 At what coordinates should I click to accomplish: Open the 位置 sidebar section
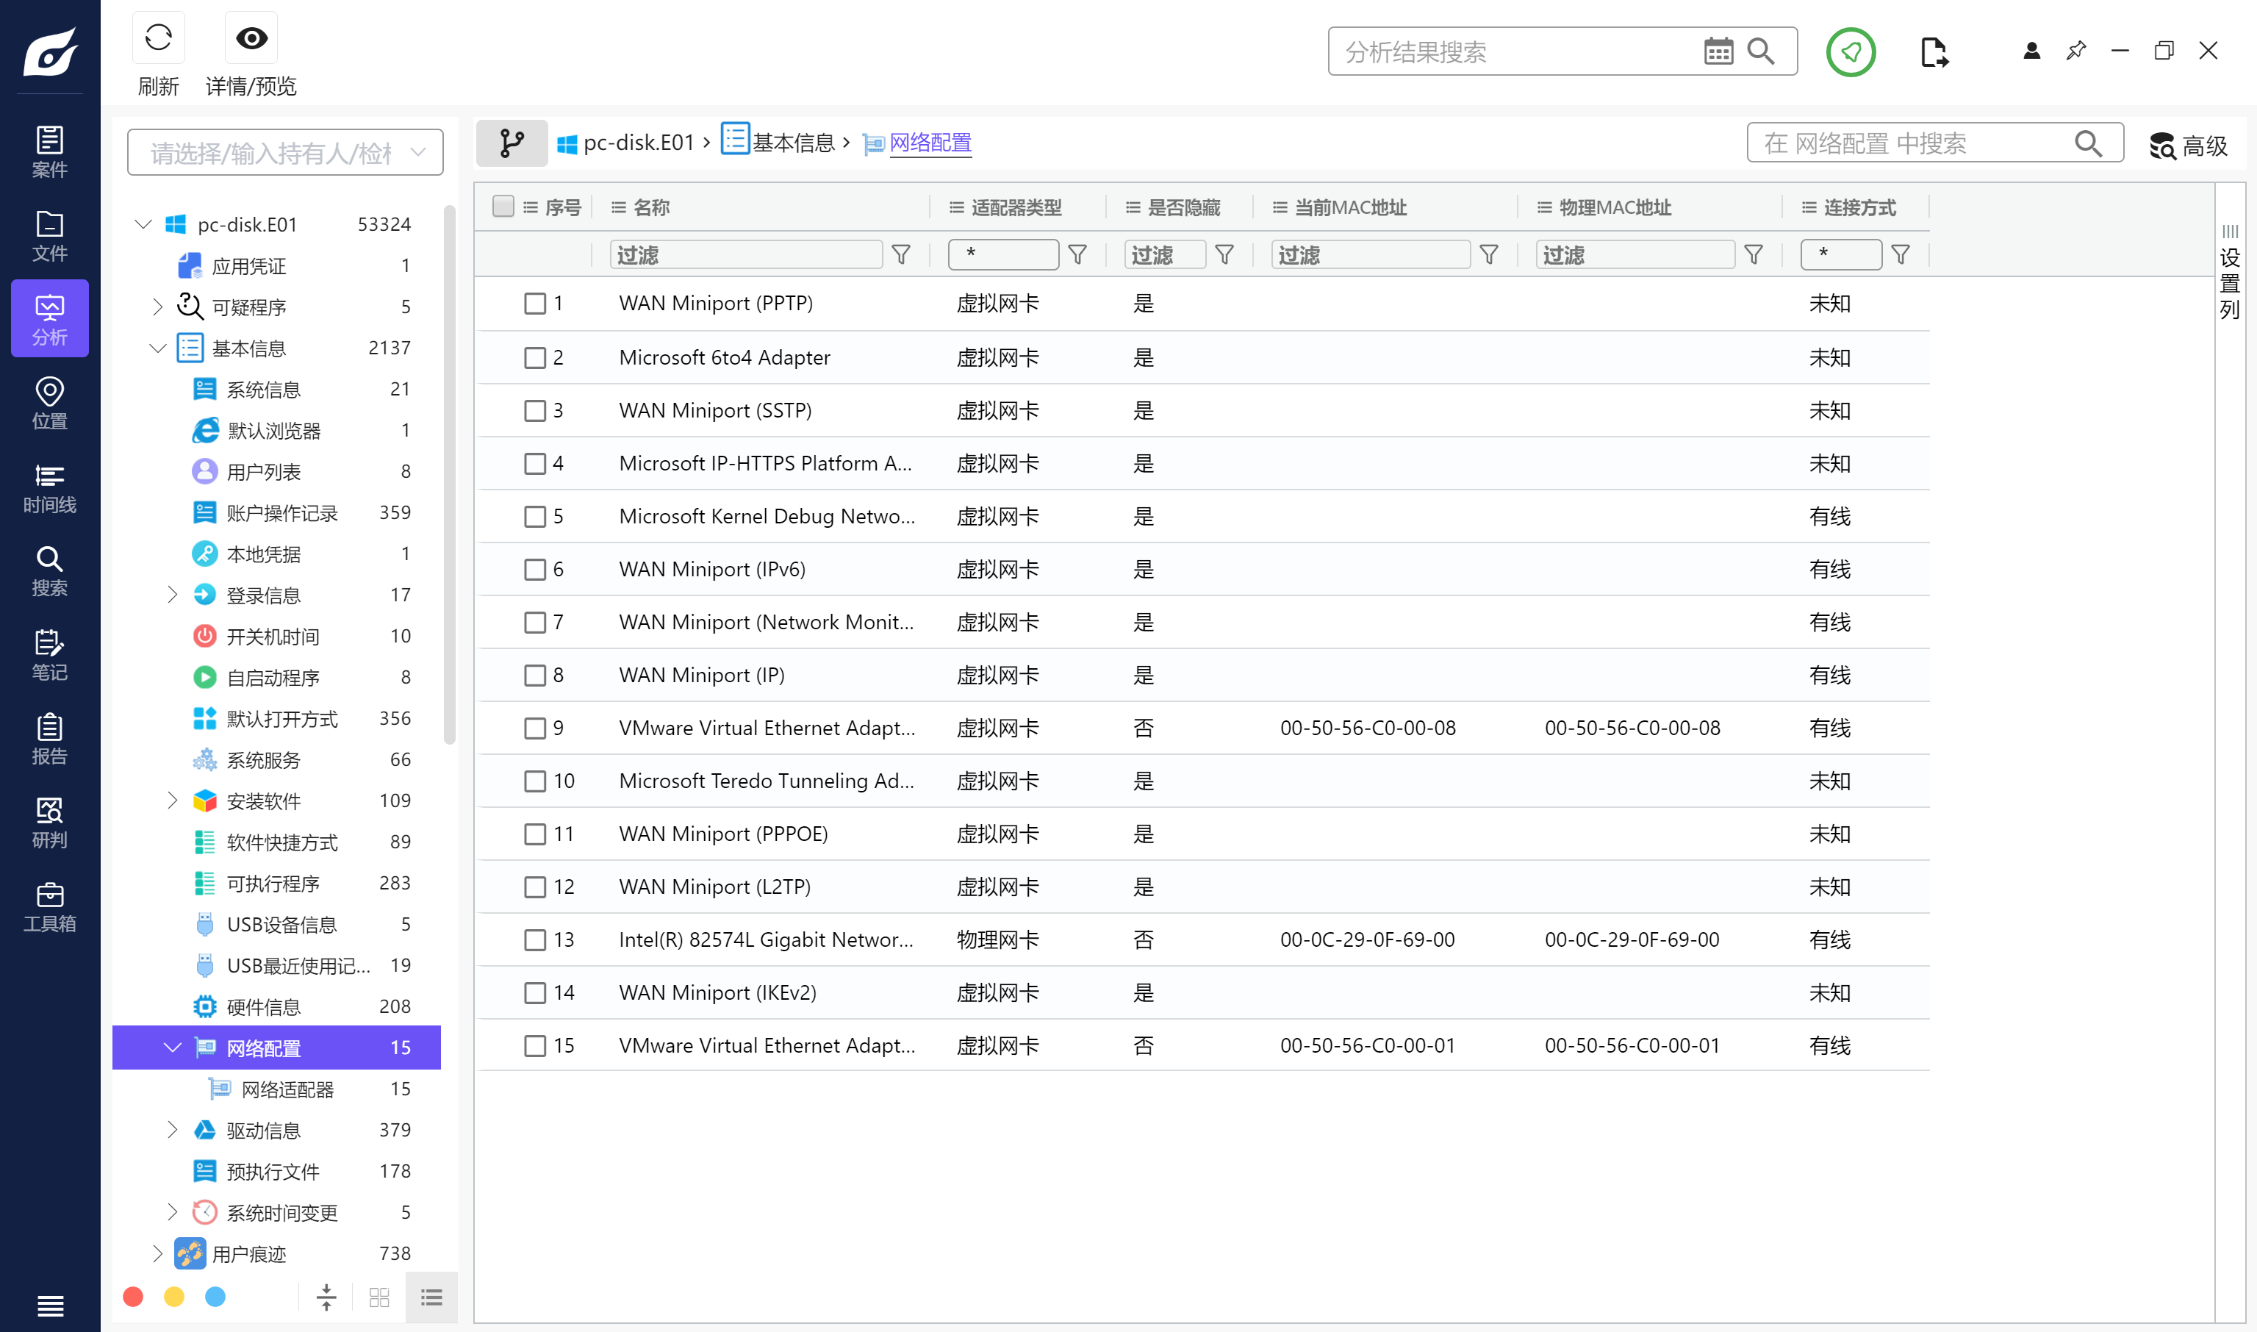(x=49, y=403)
